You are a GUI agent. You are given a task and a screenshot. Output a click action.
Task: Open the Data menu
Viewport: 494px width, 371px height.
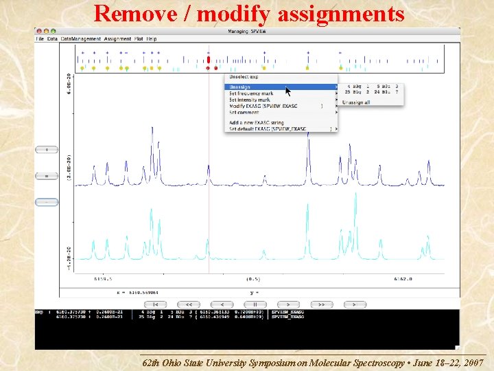click(x=52, y=38)
